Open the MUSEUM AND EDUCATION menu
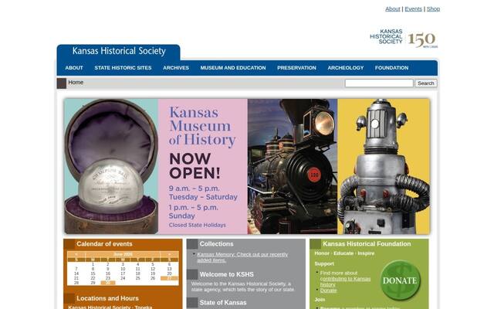This screenshot has width=494, height=309. (x=233, y=68)
